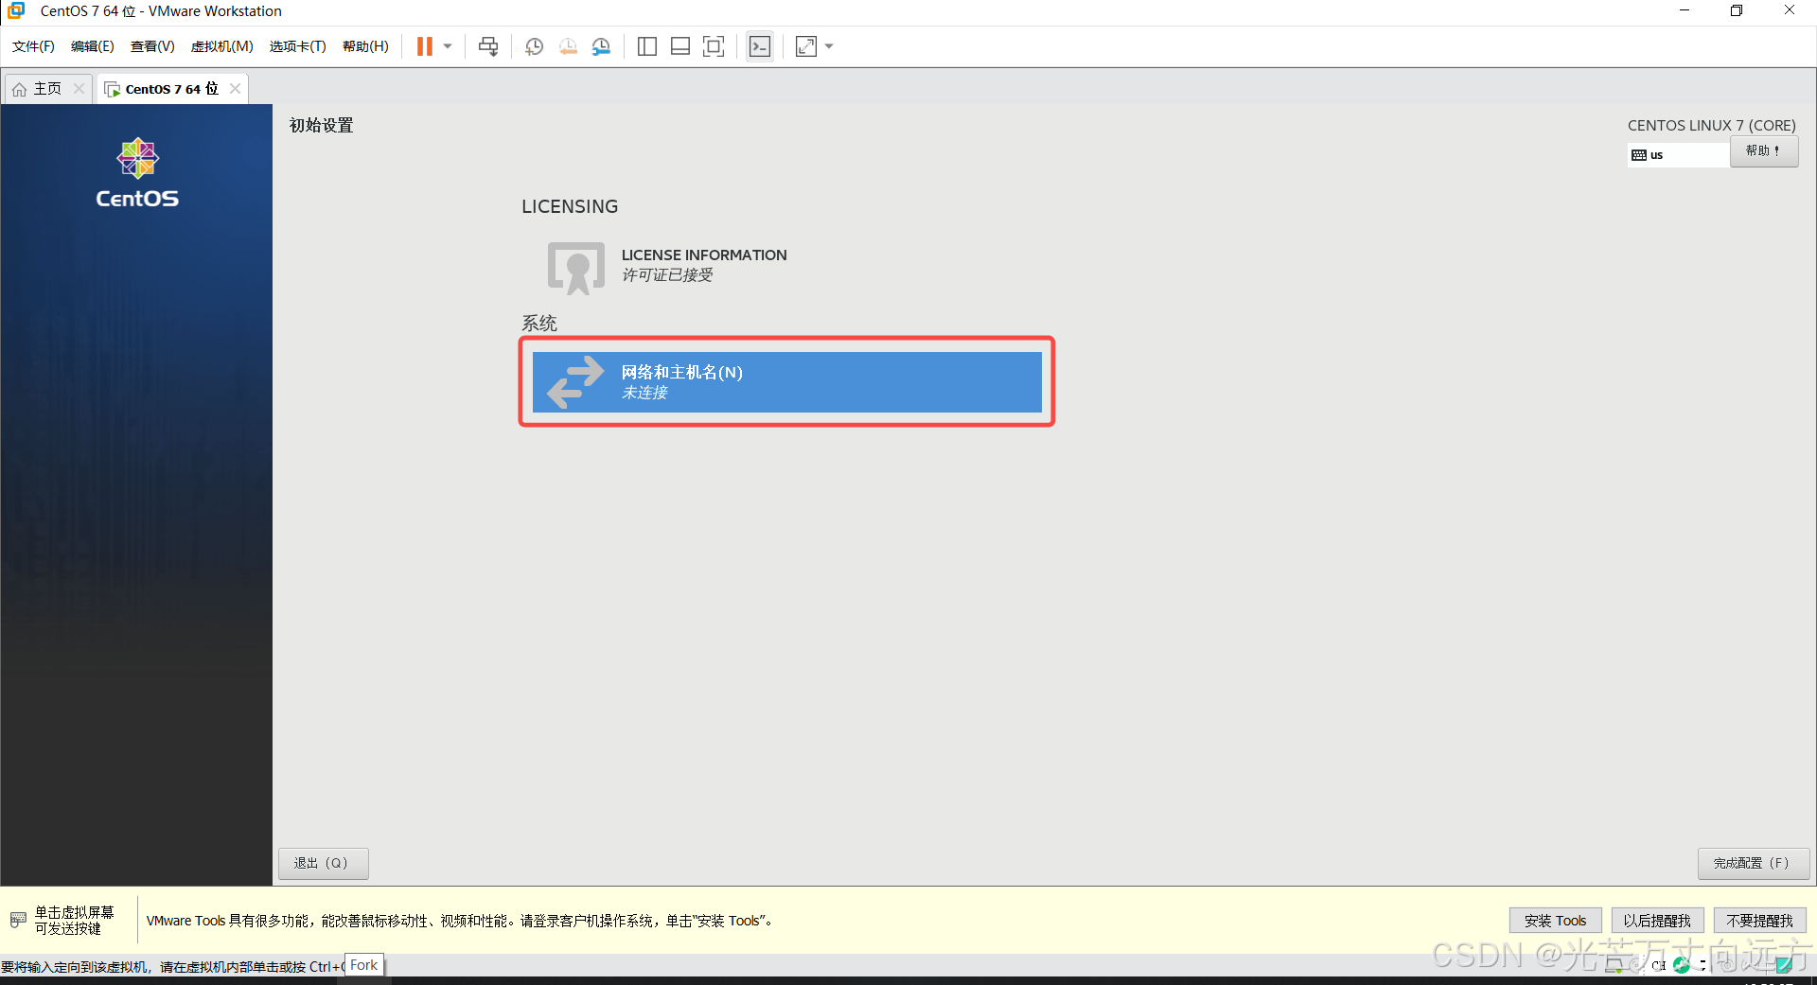The width and height of the screenshot is (1817, 985).
Task: Click the CENTOS LINUX 7 (CORE) label
Action: pos(1711,125)
